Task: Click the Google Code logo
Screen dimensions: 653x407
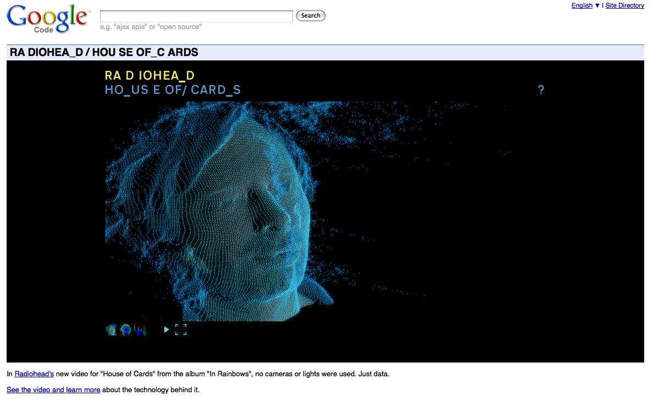Action: tap(48, 19)
